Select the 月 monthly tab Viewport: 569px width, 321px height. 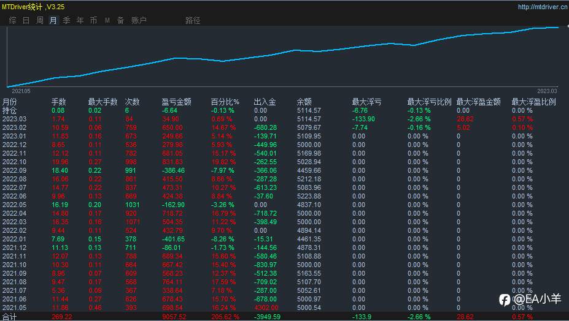53,20
